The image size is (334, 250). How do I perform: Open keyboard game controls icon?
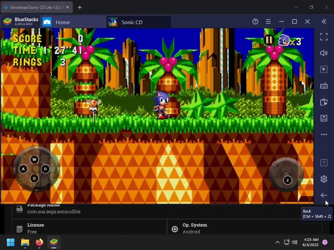point(324,86)
